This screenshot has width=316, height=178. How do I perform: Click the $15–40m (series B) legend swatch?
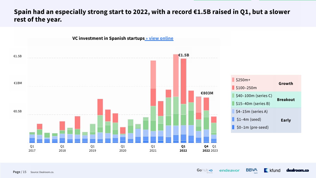(x=233, y=104)
